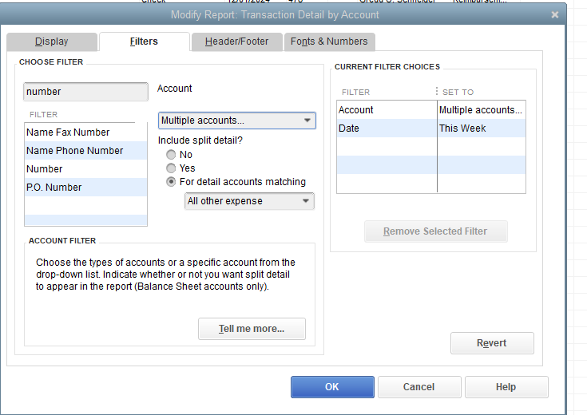
Task: Click the filter search input field
Action: 85,92
